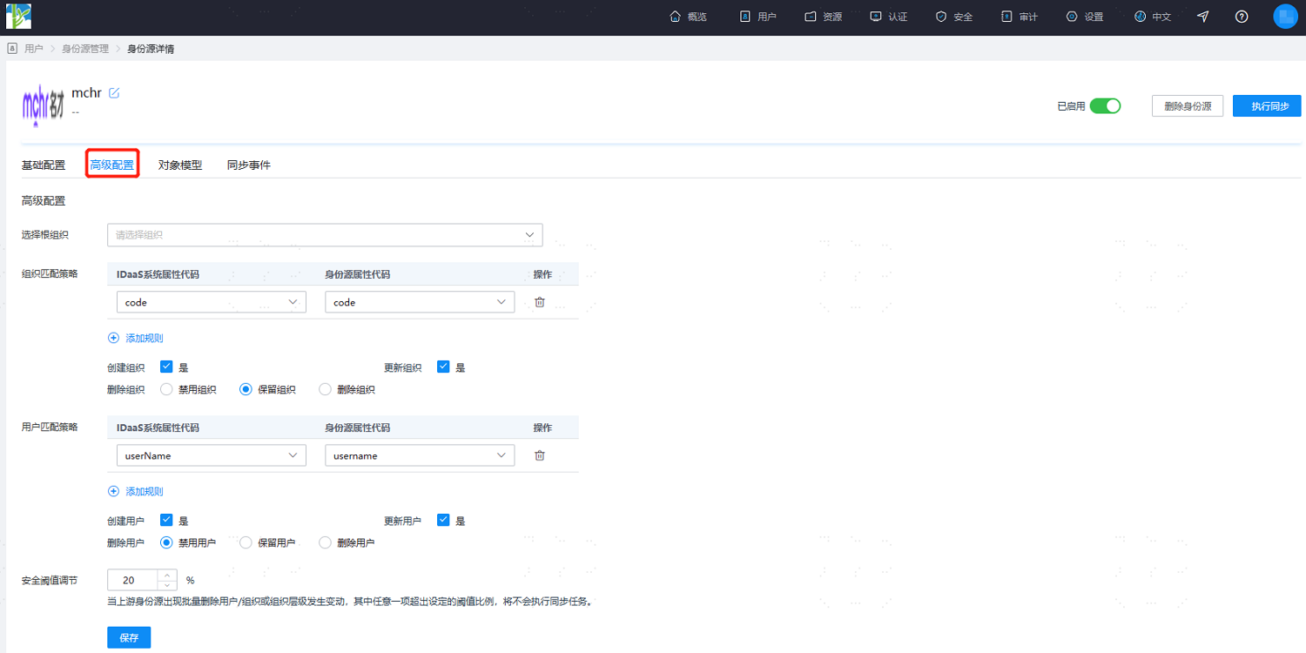Click the 中文 language globe icon

(1140, 17)
